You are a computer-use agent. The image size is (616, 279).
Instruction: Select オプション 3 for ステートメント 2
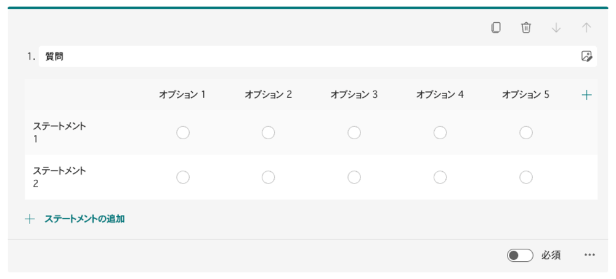[x=354, y=177]
